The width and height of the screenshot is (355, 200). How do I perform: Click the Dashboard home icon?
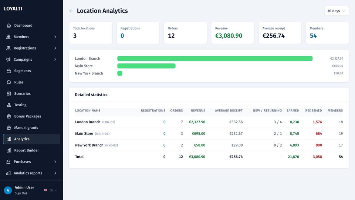pyautogui.click(x=9, y=26)
